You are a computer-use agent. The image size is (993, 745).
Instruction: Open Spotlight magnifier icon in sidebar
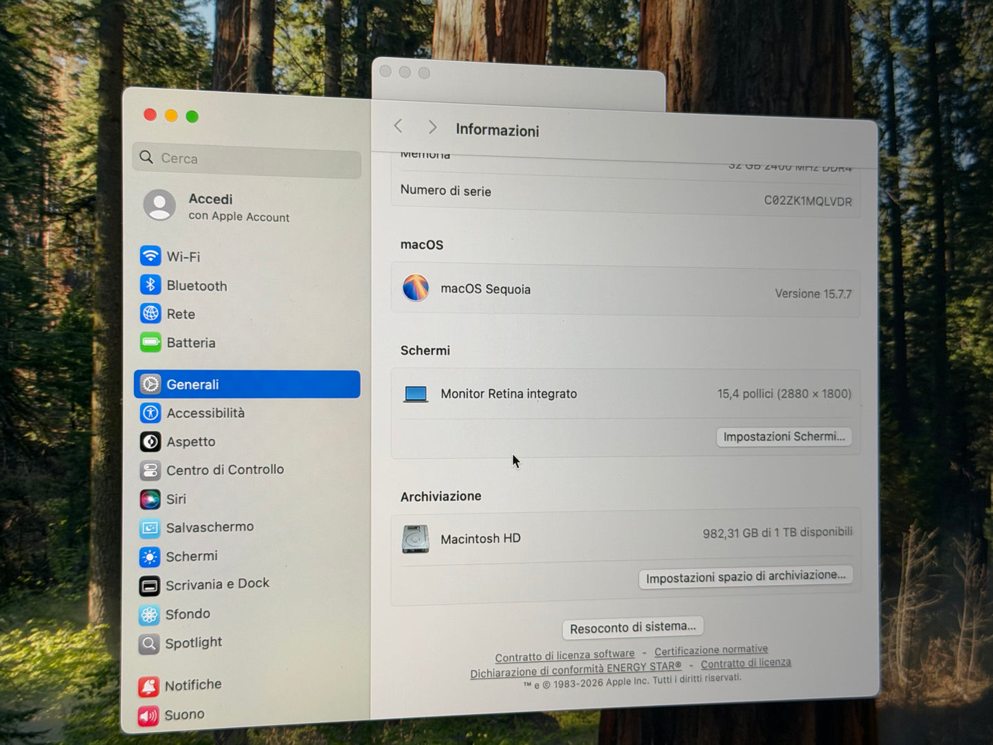(x=149, y=644)
